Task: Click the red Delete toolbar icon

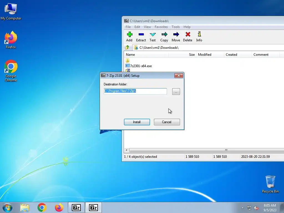Action: click(x=188, y=37)
